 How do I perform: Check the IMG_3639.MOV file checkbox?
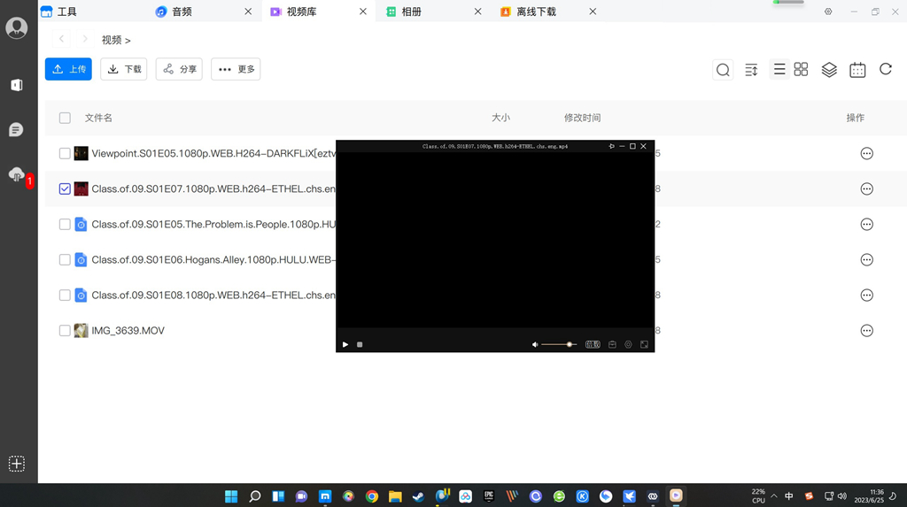click(65, 331)
